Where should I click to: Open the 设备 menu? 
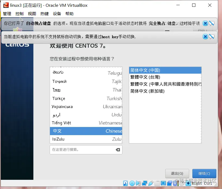[57, 14]
